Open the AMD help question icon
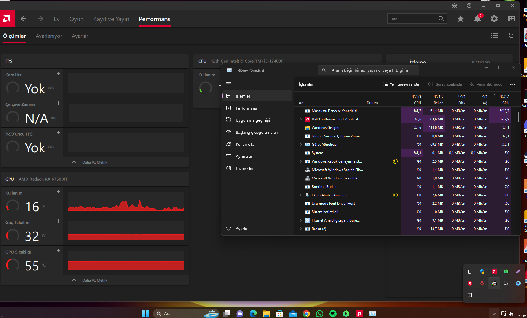This screenshot has height=318, width=527. 469,5
